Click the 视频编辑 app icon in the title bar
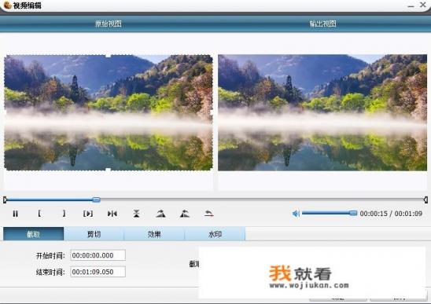The height and width of the screenshot is (304, 431). pos(7,5)
